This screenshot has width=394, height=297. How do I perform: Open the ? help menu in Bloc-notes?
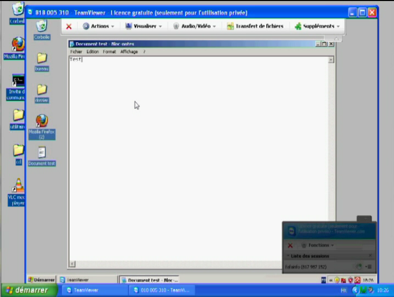[144, 52]
